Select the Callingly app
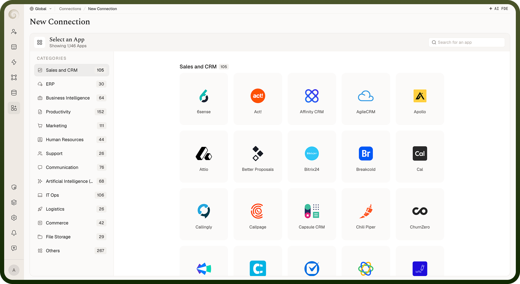520x284 pixels. click(204, 214)
